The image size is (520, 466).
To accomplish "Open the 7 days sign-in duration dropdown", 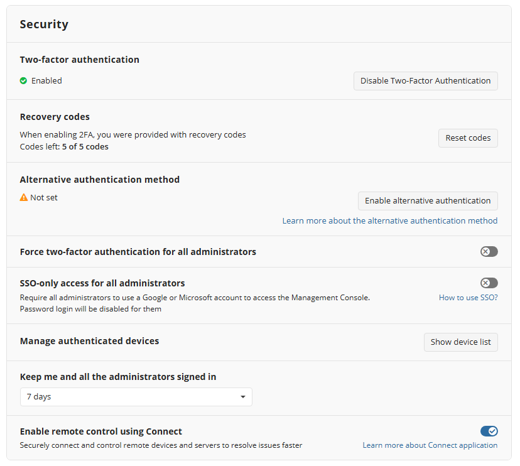I will click(x=136, y=397).
